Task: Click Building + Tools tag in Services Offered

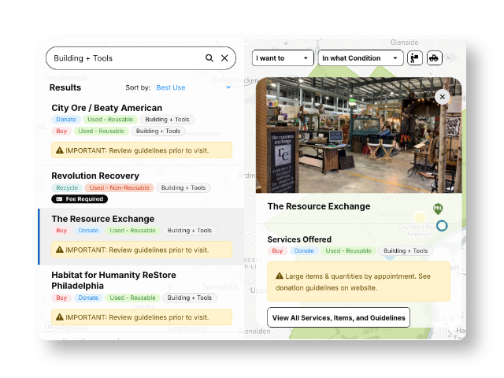Action: click(406, 250)
